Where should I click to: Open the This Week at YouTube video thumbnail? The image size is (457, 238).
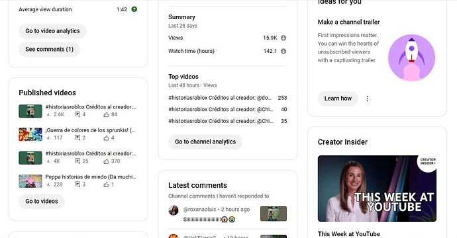[377, 188]
